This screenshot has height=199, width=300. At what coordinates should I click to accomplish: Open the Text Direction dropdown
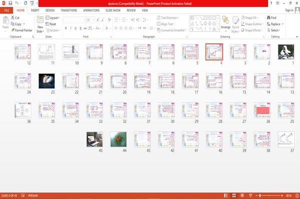pyautogui.click(x=168, y=18)
